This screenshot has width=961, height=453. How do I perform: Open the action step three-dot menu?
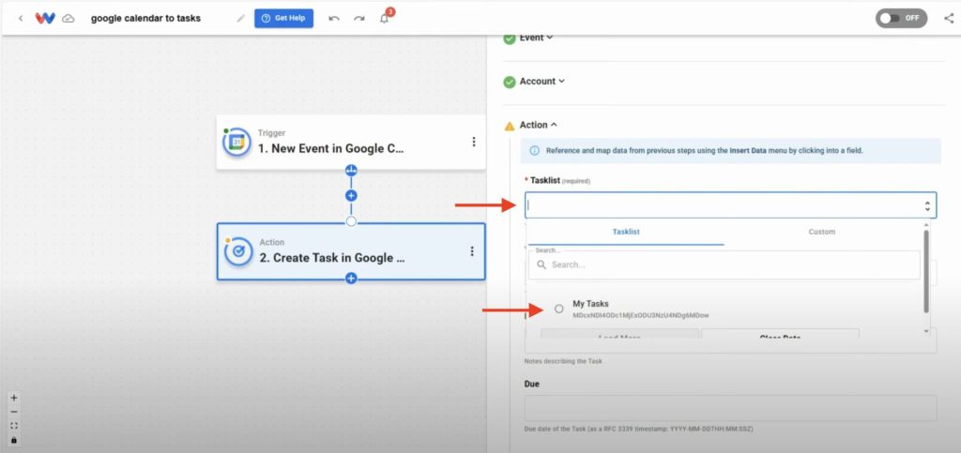coord(472,251)
